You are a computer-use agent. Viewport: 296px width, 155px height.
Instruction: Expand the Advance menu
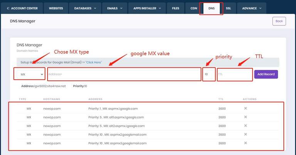tap(252, 8)
